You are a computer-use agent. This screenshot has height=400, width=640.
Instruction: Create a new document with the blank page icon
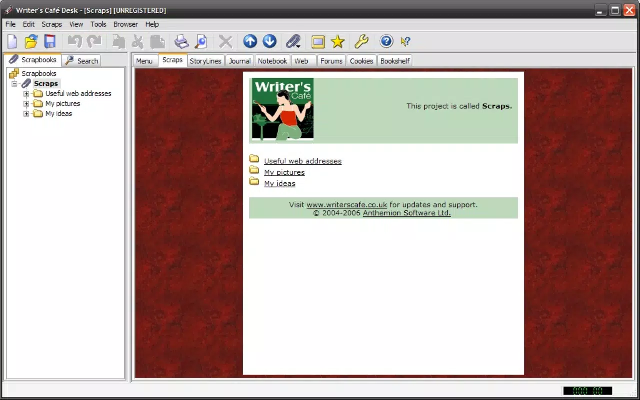pyautogui.click(x=12, y=41)
